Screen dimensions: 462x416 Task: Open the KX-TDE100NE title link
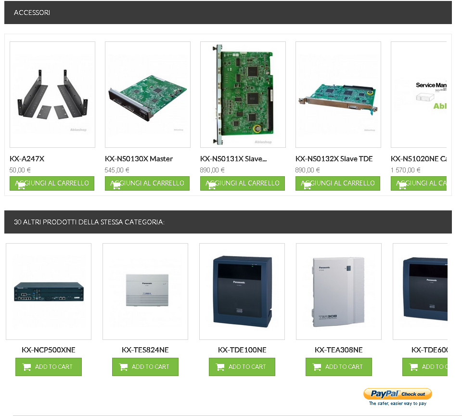242,350
